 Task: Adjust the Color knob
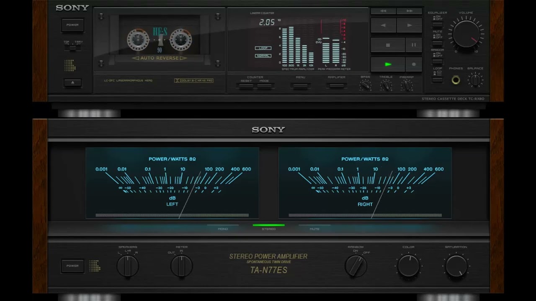pos(408,265)
